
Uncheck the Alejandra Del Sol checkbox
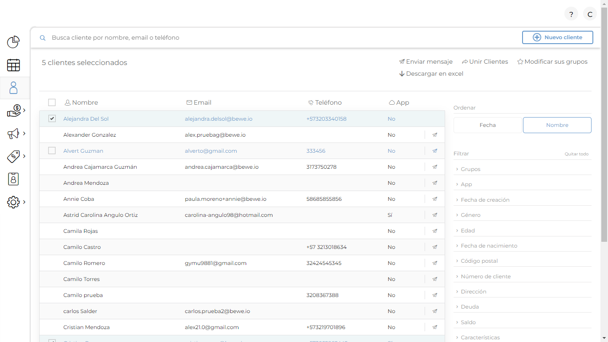click(52, 118)
